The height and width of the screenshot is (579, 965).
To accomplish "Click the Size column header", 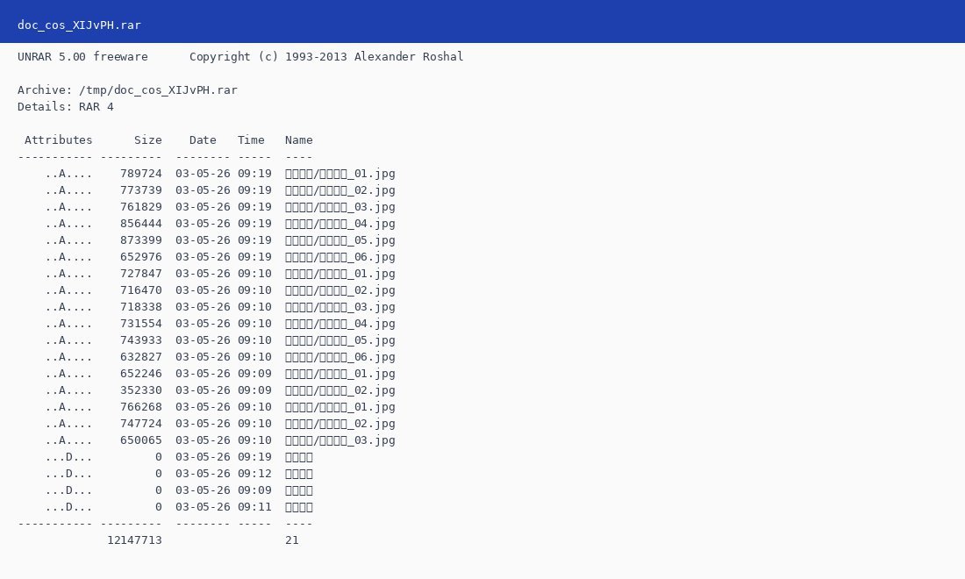I will (x=148, y=139).
